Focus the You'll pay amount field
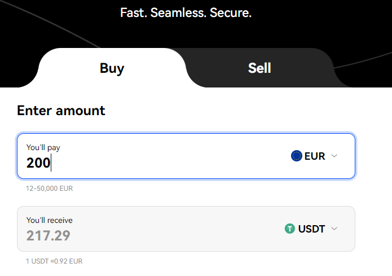Screen dimensions: 392x276 186,156
